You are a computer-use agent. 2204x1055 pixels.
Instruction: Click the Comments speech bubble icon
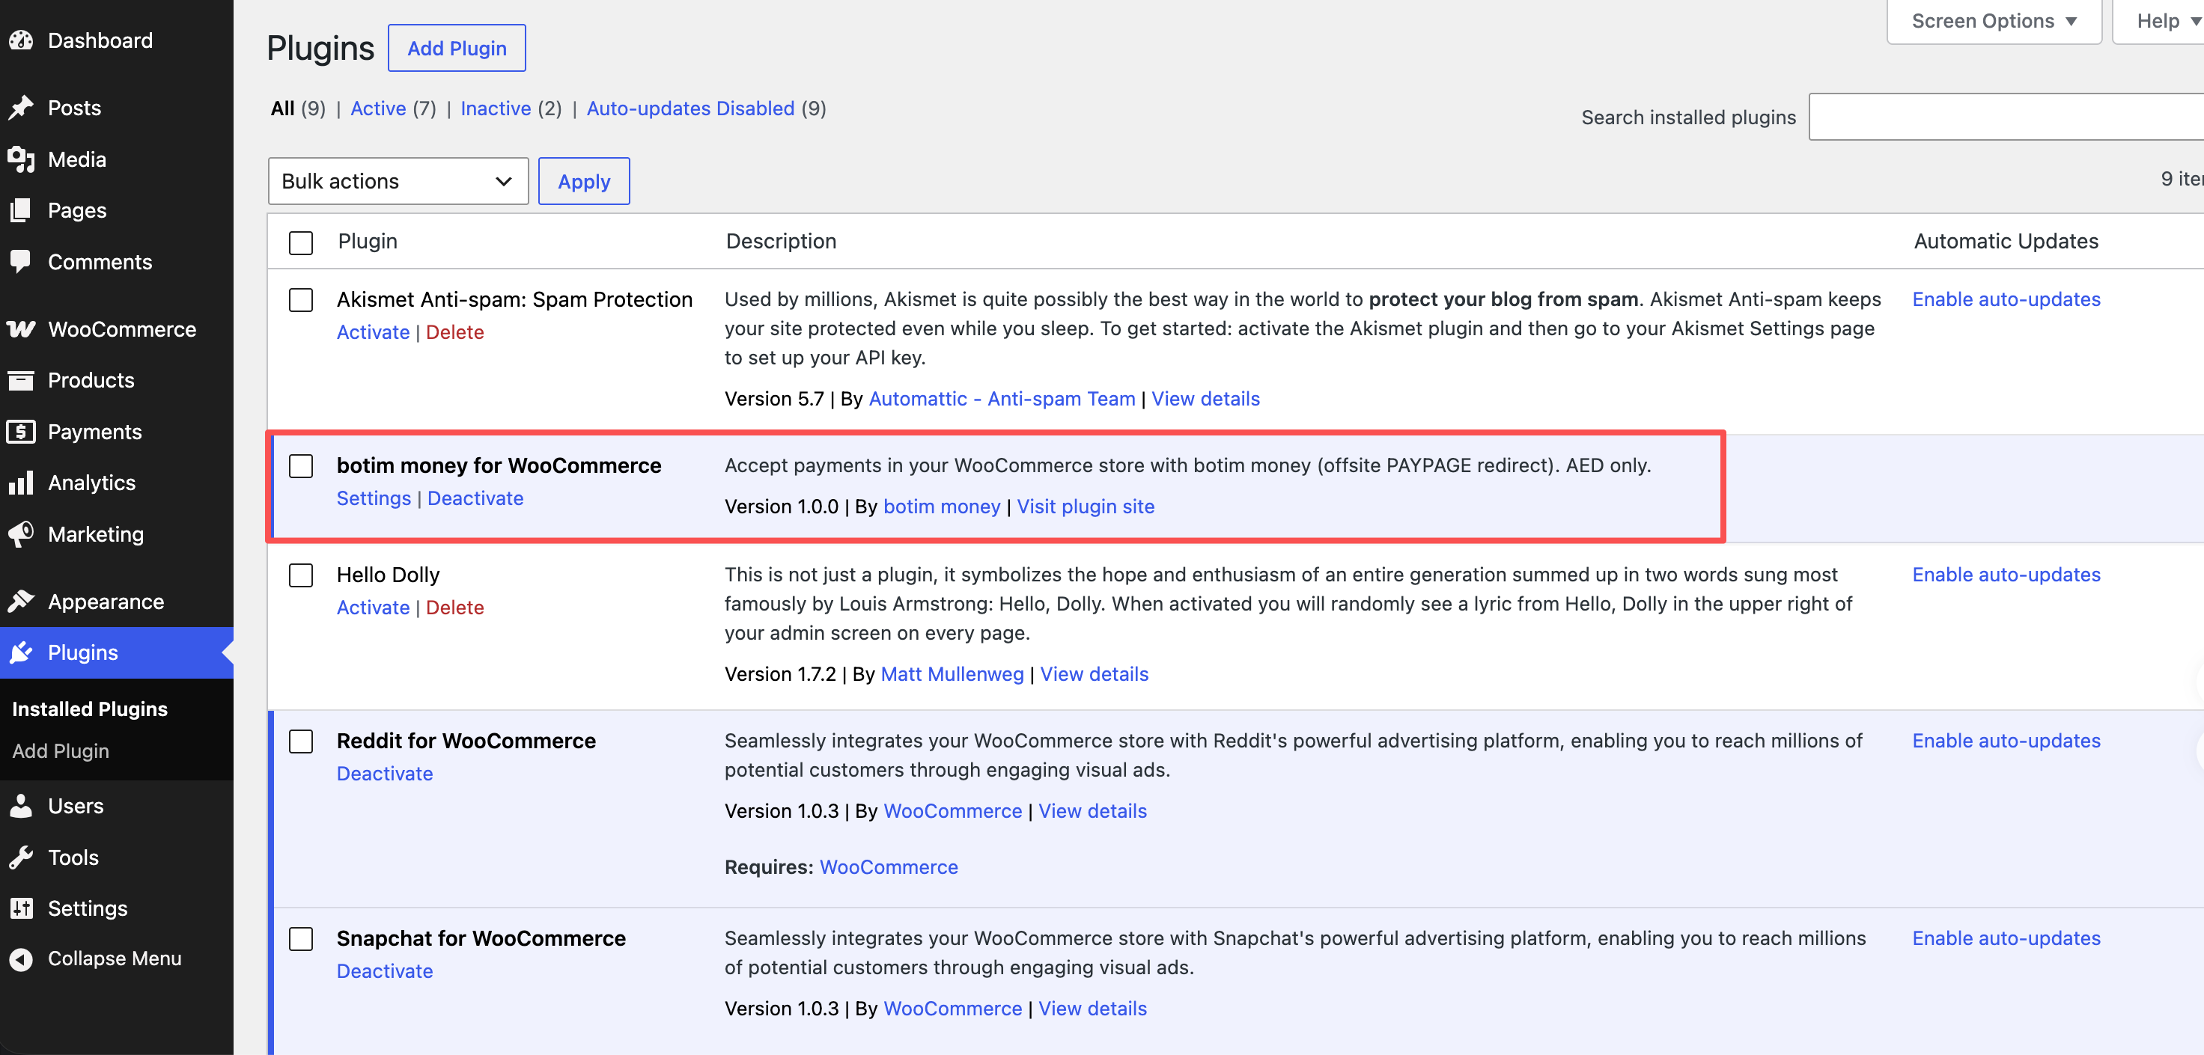tap(22, 262)
